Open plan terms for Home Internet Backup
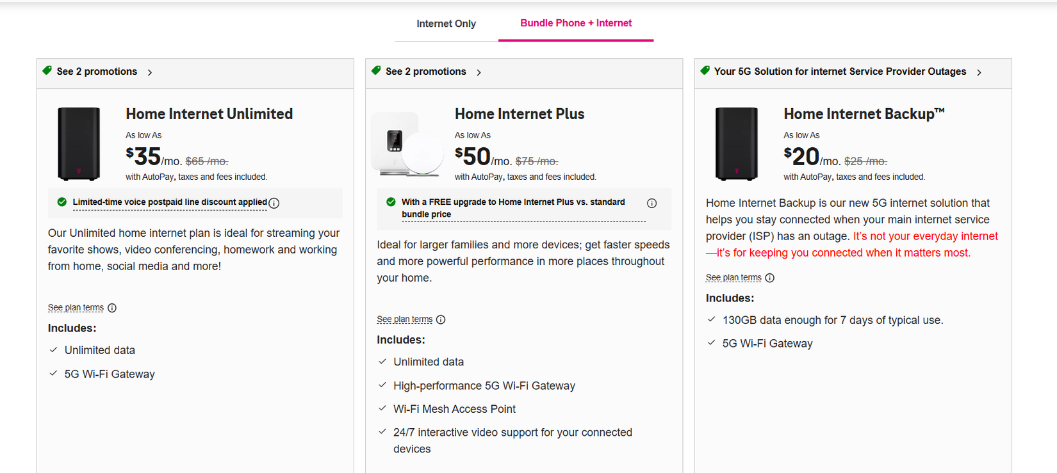Viewport: 1057px width, 473px height. [x=733, y=277]
